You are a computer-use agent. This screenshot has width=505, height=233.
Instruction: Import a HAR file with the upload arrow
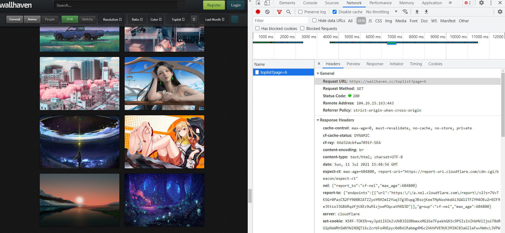click(417, 12)
